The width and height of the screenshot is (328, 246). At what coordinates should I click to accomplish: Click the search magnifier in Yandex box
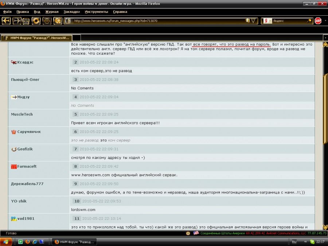pos(309,21)
